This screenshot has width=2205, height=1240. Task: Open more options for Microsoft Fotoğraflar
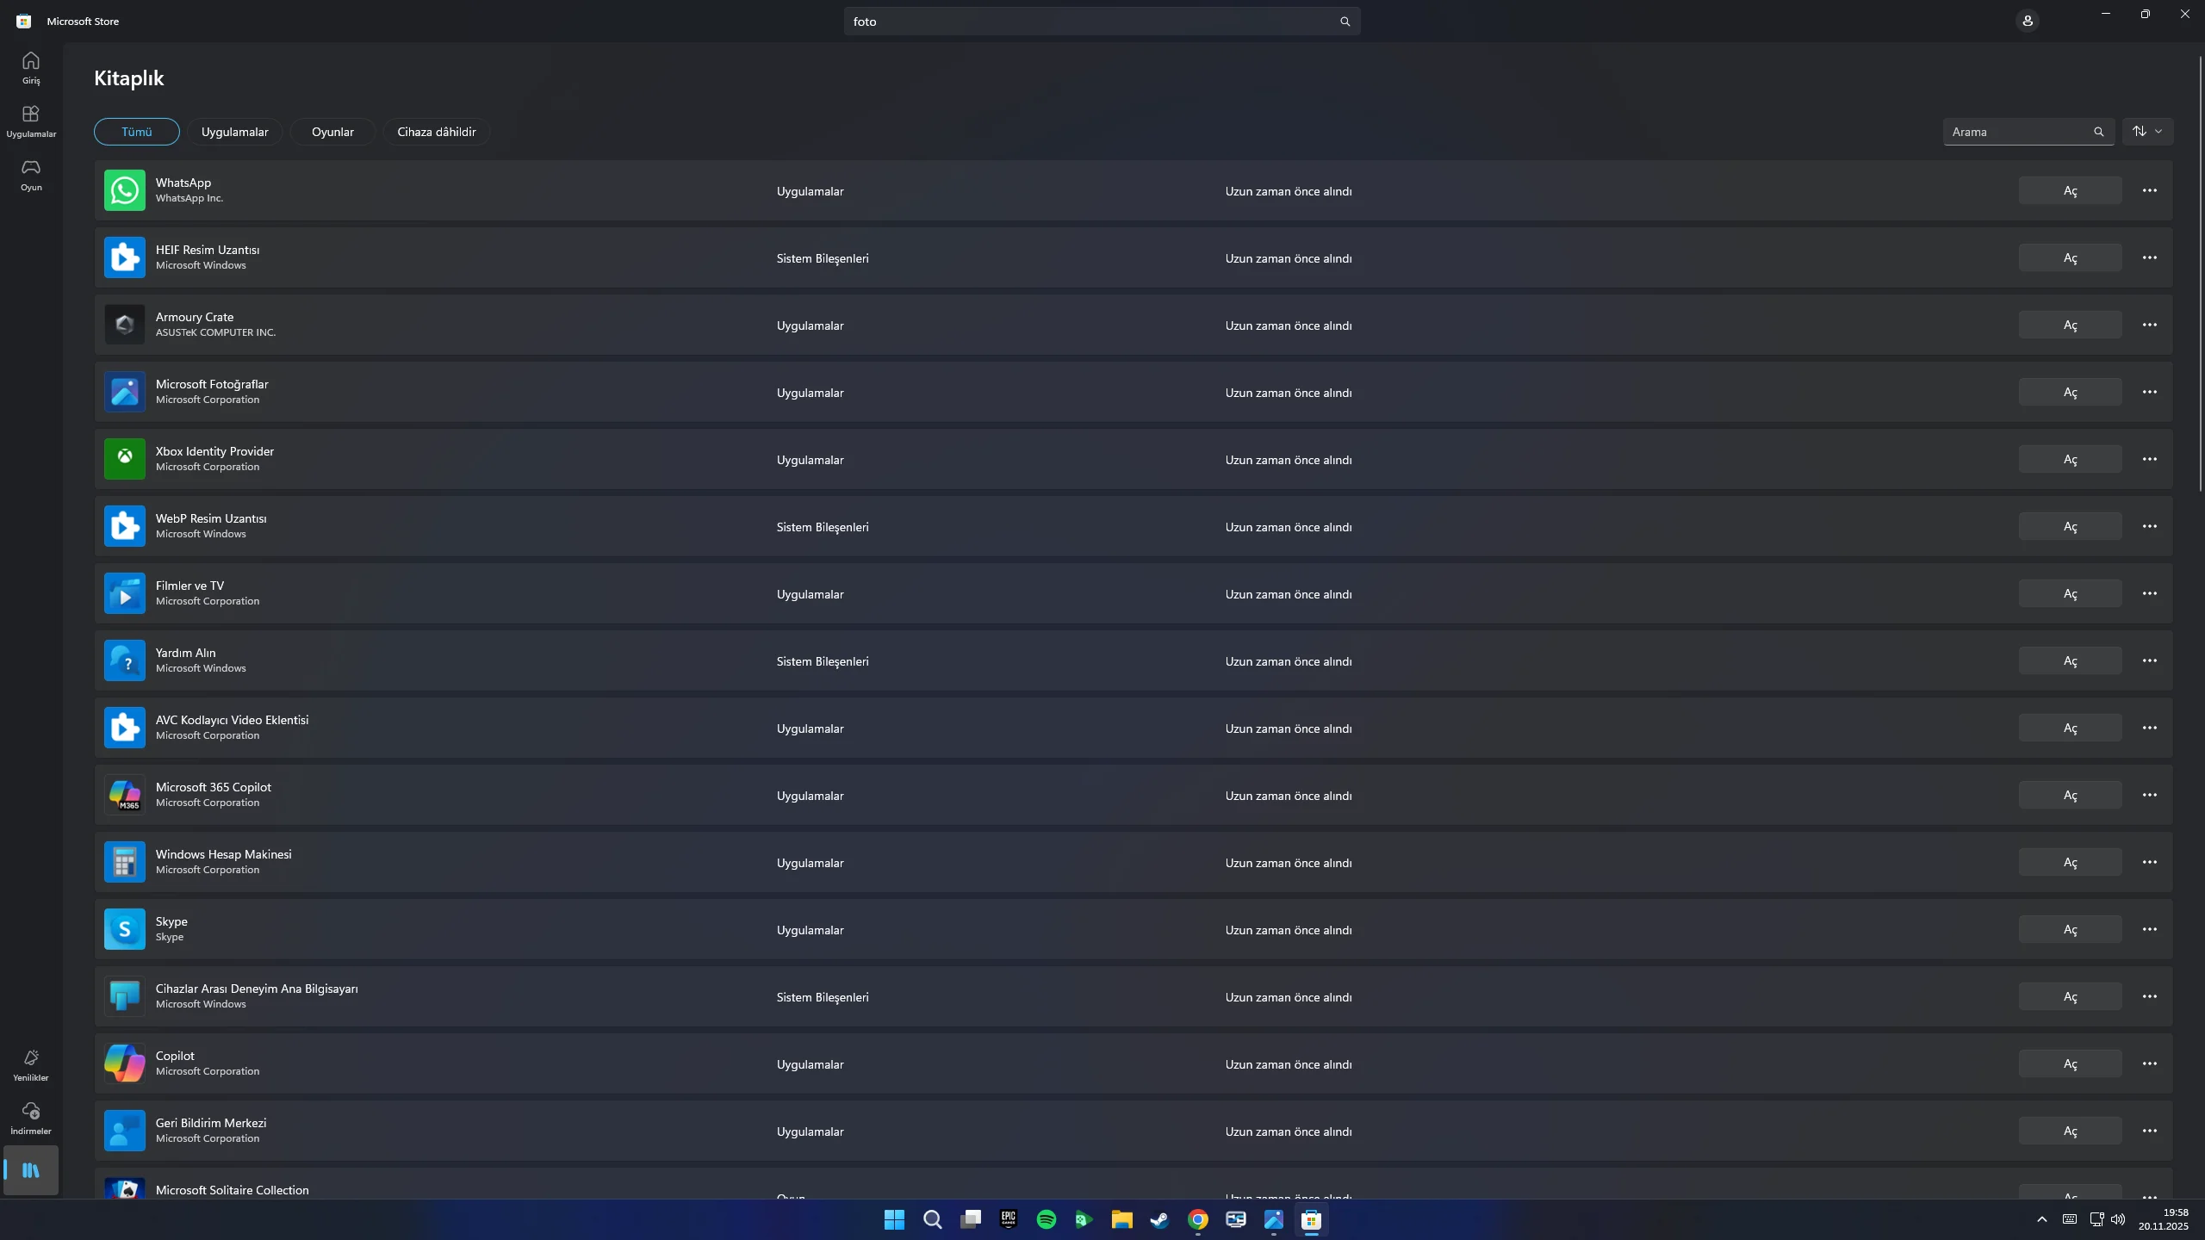(2149, 392)
